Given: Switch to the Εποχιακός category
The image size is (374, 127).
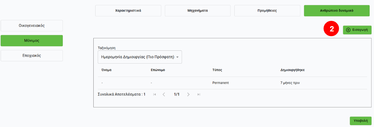Looking at the screenshot, I should 32,56.
